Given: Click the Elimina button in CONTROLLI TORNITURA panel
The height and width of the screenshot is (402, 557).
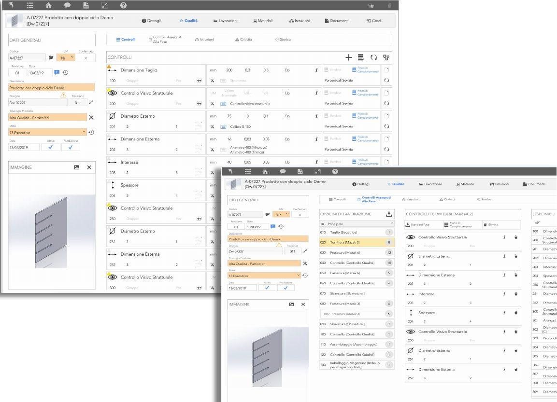Looking at the screenshot, I should coord(490,224).
